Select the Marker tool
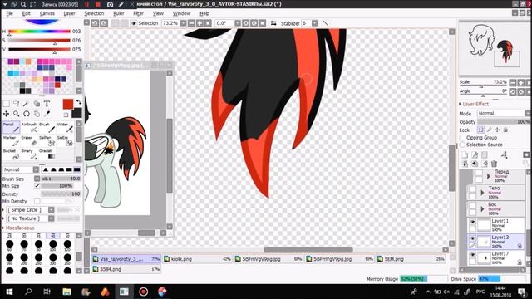The height and width of the screenshot is (299, 532). click(x=11, y=141)
